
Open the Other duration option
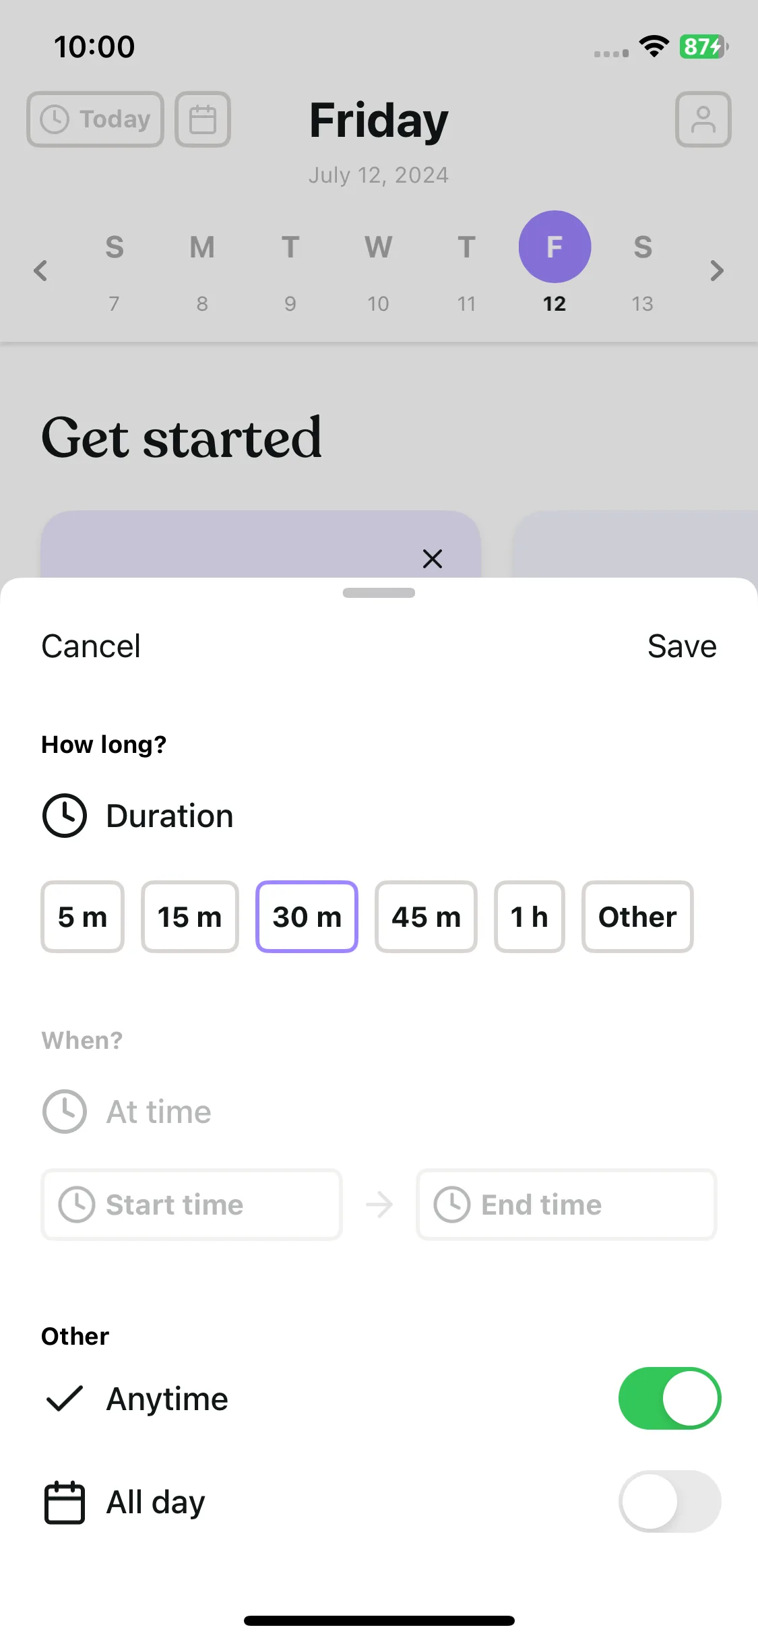point(637,917)
